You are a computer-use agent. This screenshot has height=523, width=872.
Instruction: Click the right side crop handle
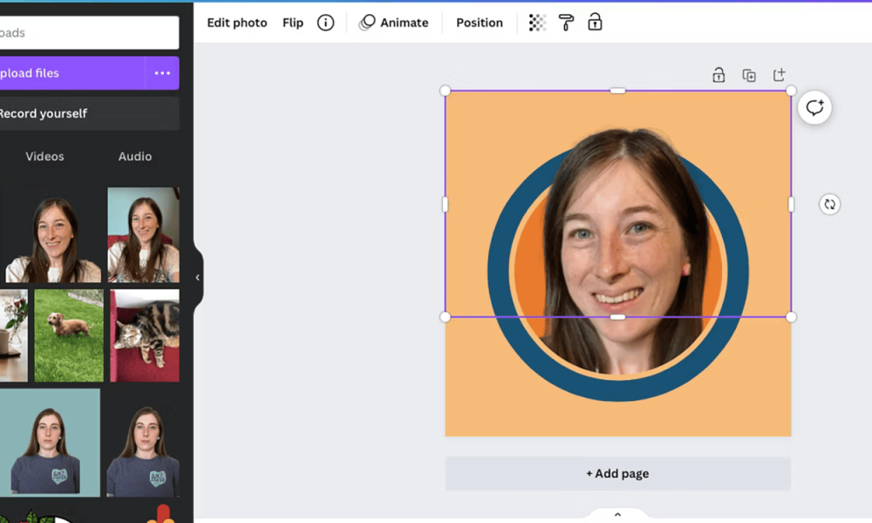(791, 205)
